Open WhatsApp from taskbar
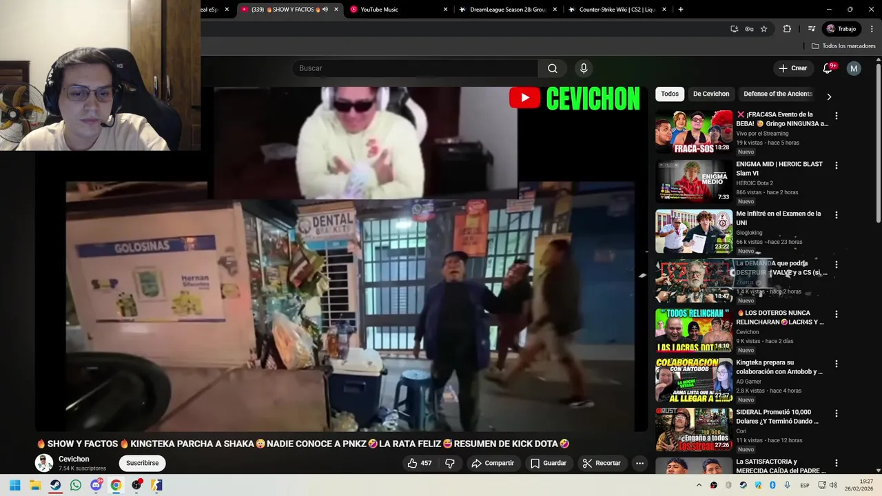Viewport: 882px width, 496px height. click(76, 485)
